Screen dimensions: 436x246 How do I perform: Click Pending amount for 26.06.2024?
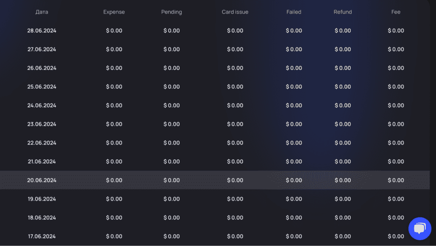pyautogui.click(x=172, y=68)
